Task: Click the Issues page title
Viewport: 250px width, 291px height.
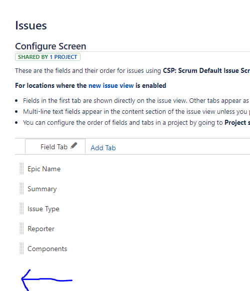Action: click(31, 25)
